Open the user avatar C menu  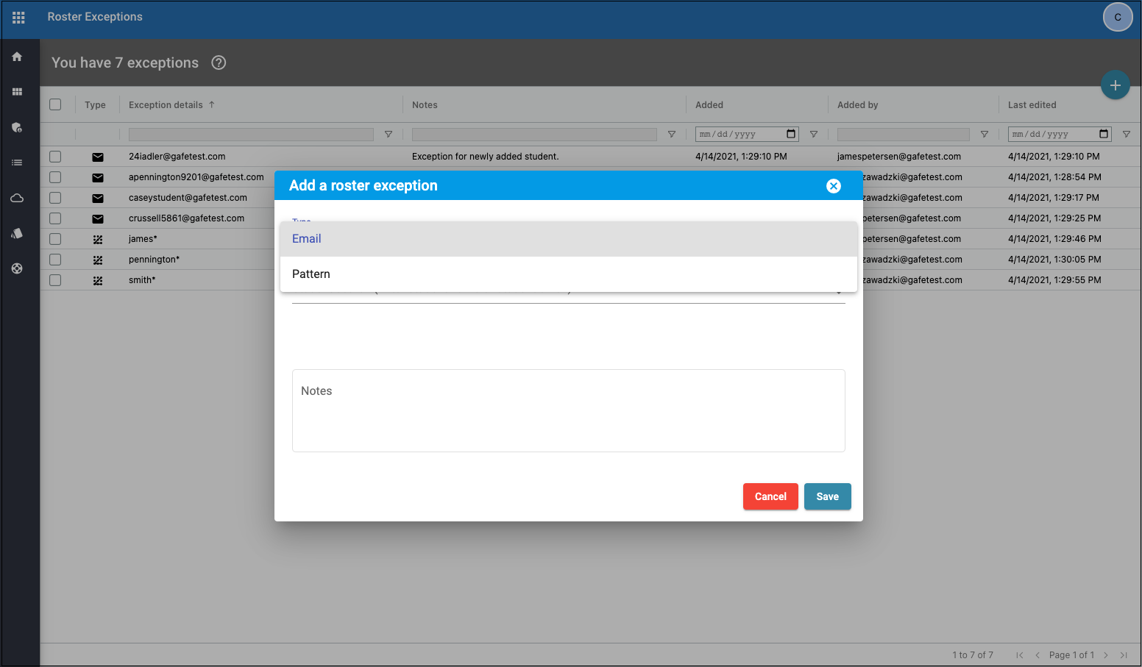1117,17
